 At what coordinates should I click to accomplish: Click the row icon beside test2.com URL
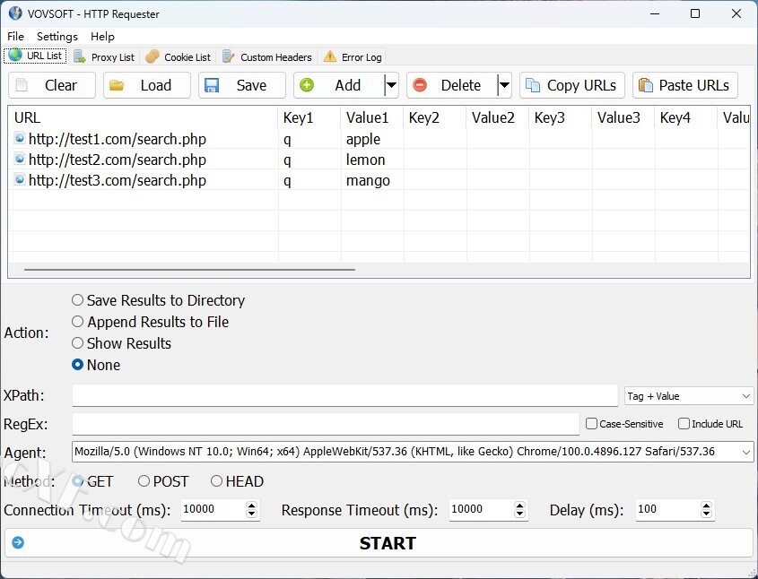(20, 159)
